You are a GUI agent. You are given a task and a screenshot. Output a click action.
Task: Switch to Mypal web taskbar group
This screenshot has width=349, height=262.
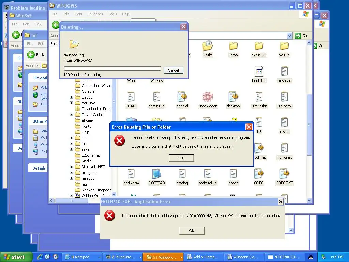pyautogui.click(x=123, y=257)
